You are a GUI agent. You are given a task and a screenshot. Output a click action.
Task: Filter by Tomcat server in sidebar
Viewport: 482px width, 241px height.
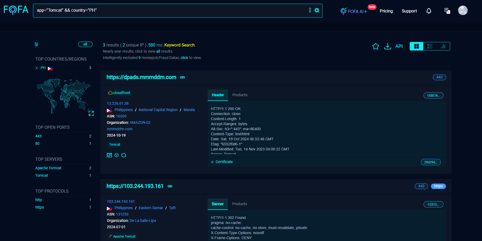tap(42, 175)
